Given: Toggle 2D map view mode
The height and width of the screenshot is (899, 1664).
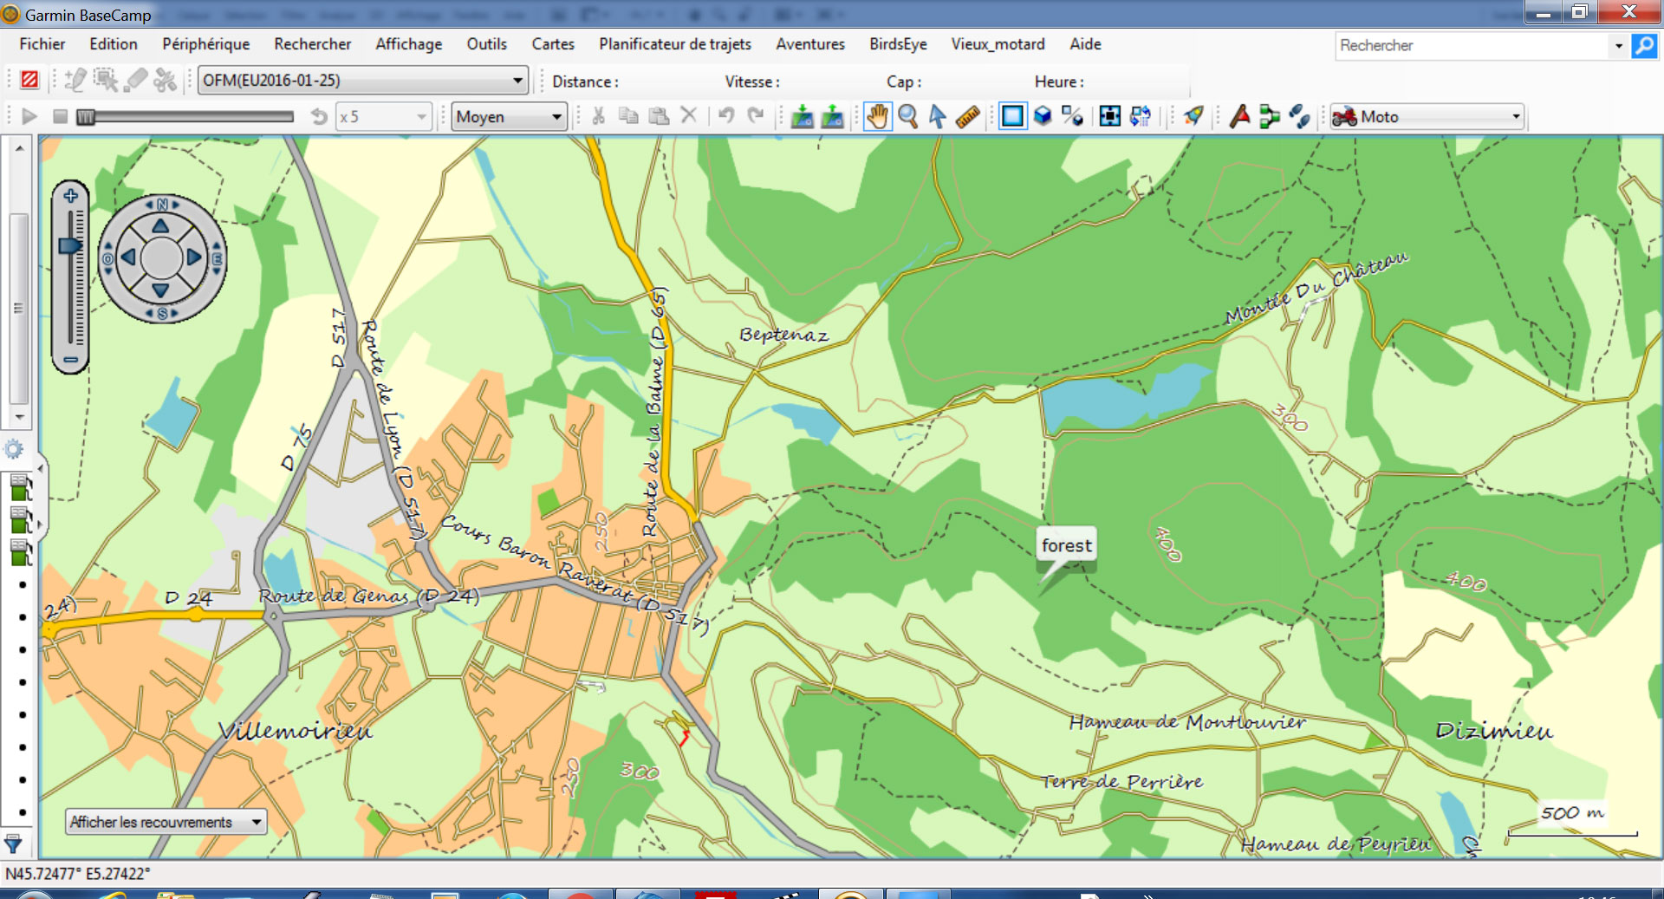Looking at the screenshot, I should point(1012,116).
